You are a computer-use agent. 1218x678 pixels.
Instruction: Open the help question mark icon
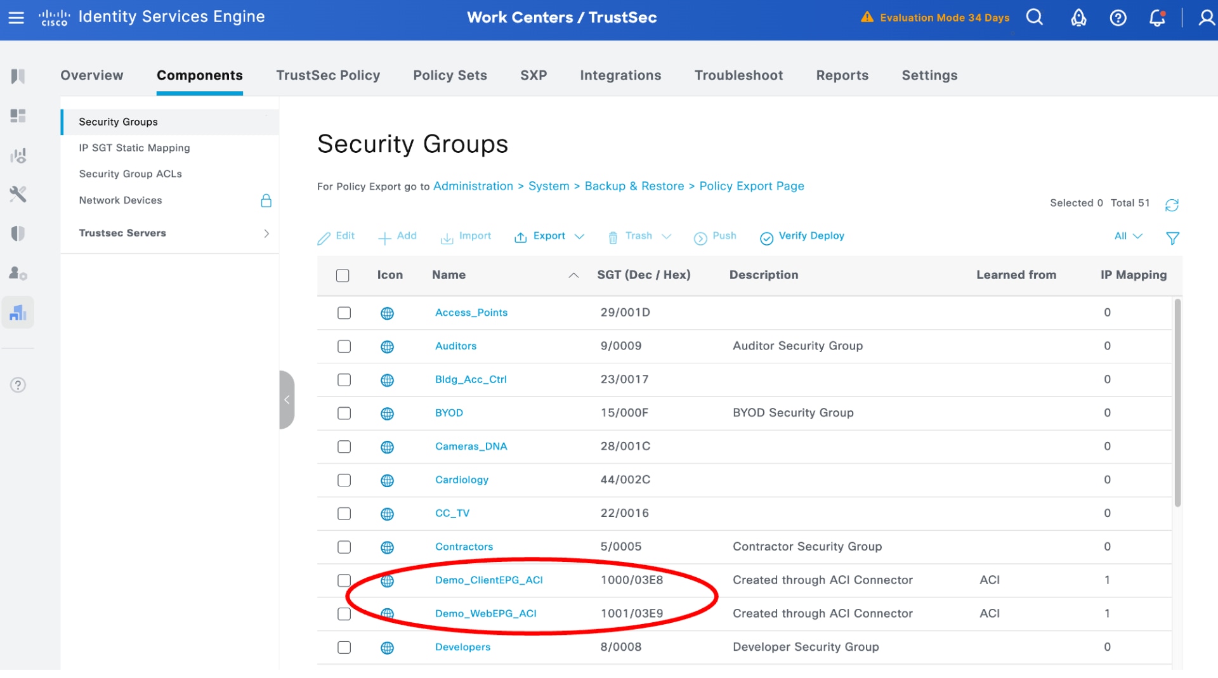click(1118, 18)
